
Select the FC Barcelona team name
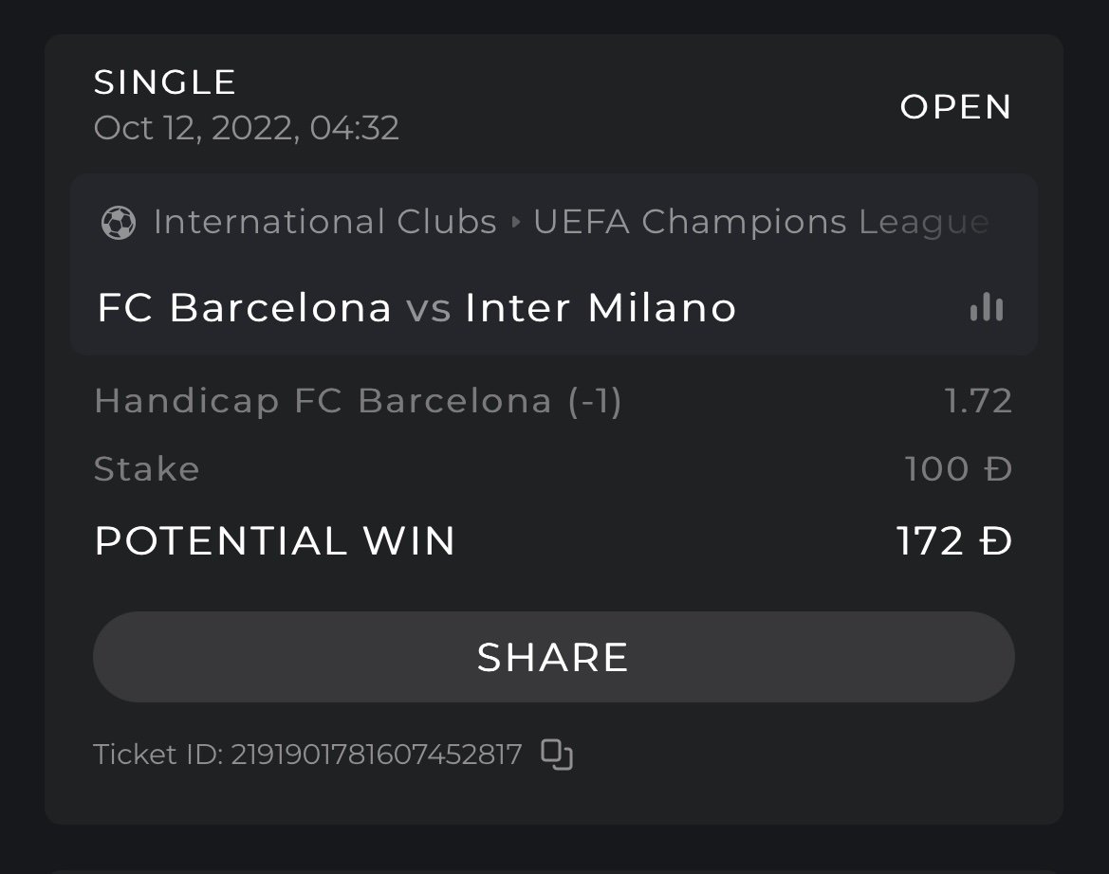click(245, 308)
